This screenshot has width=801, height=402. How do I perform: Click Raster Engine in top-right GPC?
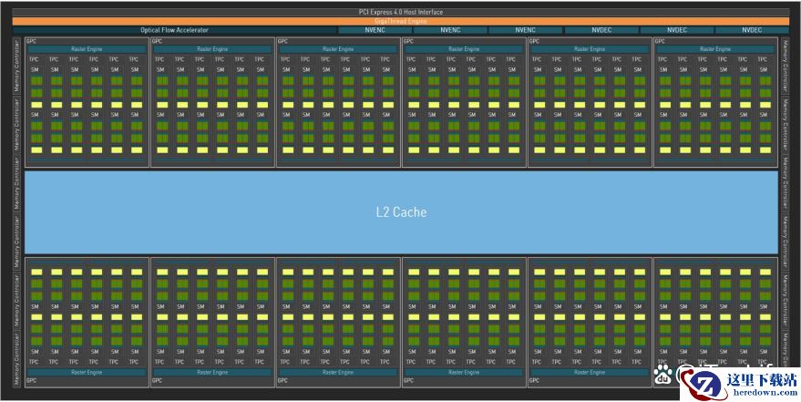(715, 49)
